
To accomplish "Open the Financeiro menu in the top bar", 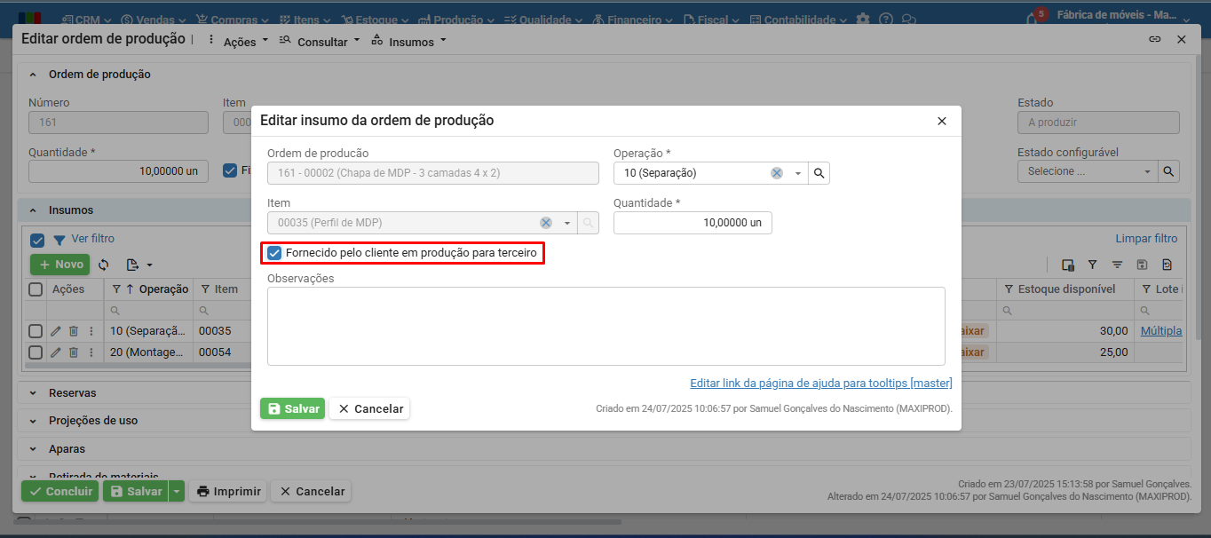I will 633,19.
